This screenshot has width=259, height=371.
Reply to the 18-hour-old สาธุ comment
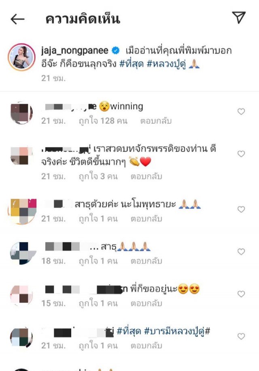coord(146,261)
